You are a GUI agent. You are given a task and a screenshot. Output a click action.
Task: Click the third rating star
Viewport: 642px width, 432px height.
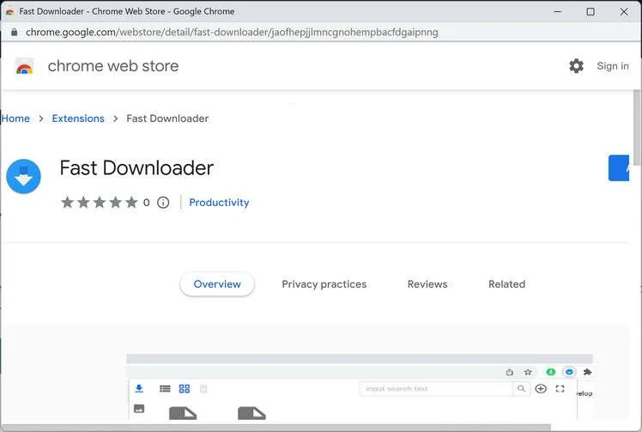tap(100, 202)
